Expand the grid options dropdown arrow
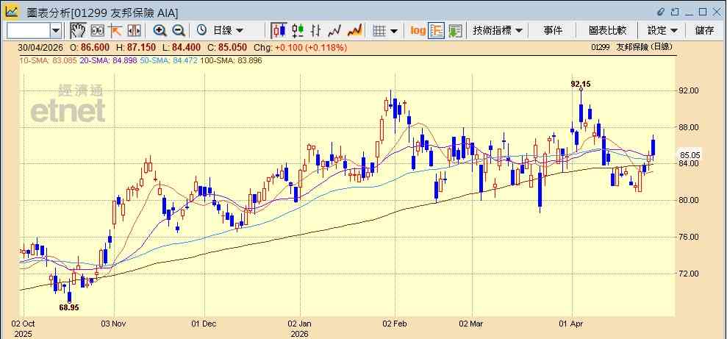The width and height of the screenshot is (727, 339). (x=393, y=31)
